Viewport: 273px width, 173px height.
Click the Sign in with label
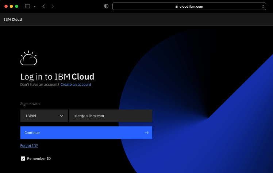tap(30, 104)
